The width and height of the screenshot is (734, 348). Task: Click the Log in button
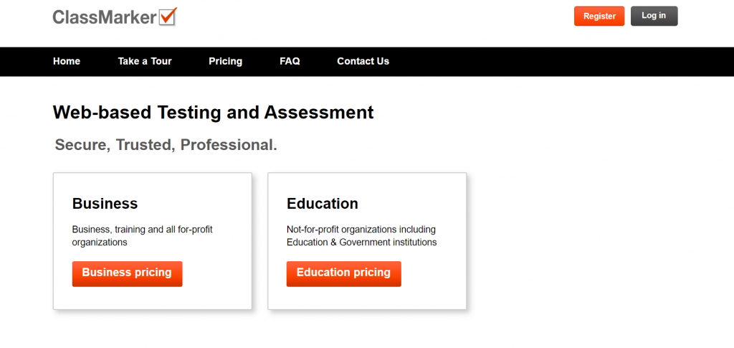click(x=654, y=16)
